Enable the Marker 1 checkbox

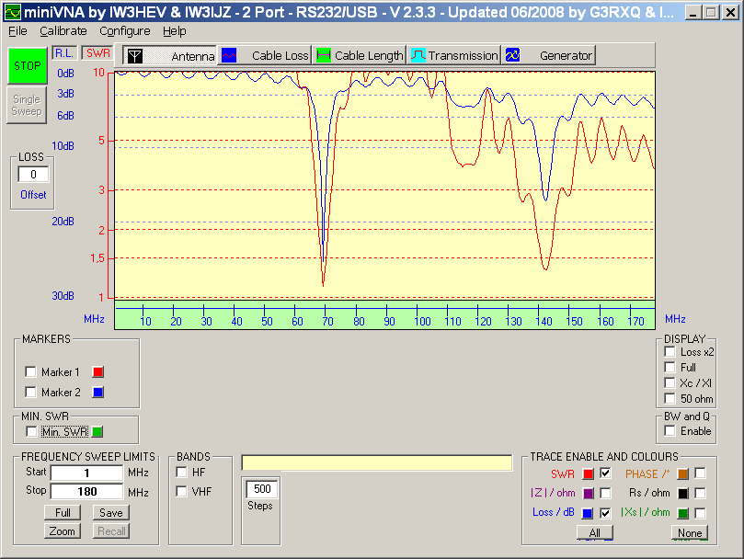coord(31,371)
